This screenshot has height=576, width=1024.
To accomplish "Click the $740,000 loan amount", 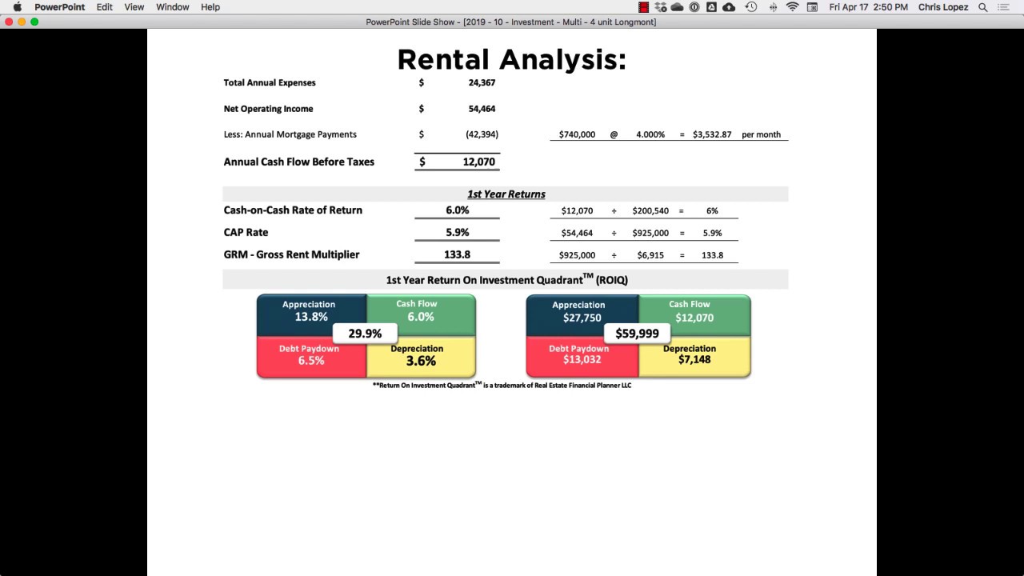I will (577, 134).
